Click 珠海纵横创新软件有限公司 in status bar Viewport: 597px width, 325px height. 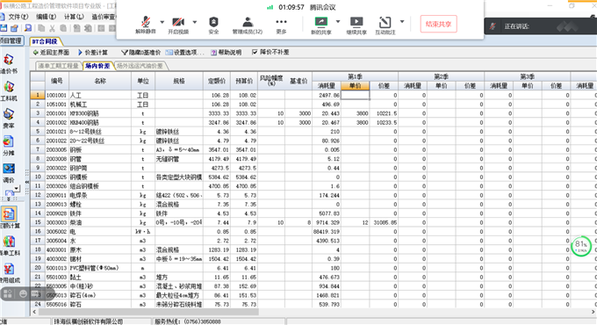89,321
